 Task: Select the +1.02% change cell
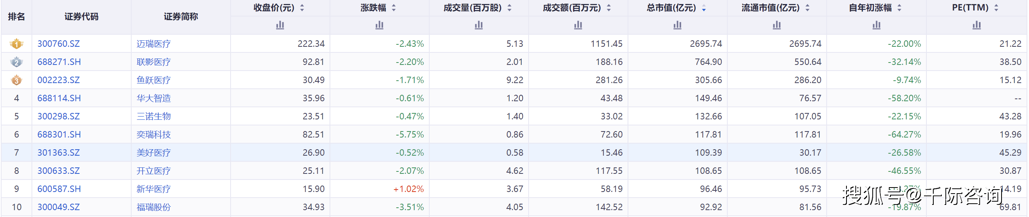[380, 189]
